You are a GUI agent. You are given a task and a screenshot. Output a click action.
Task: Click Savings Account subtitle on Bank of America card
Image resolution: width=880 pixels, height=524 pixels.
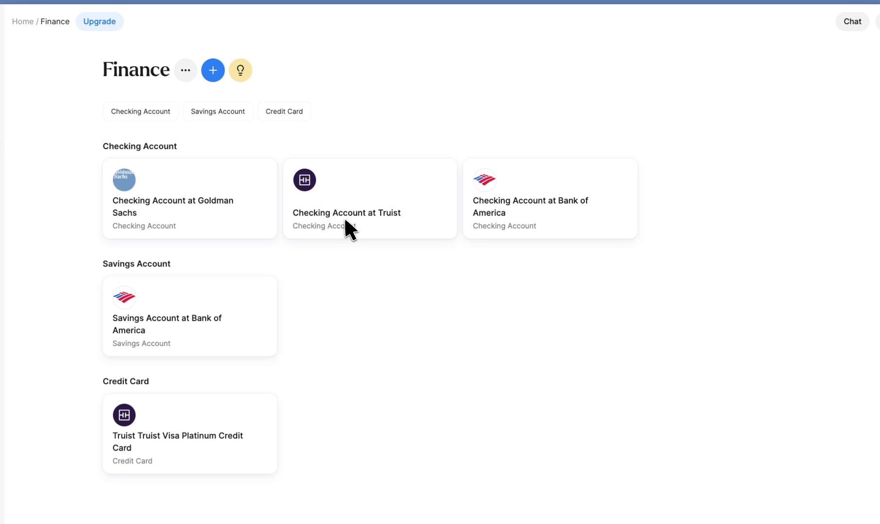[141, 343]
